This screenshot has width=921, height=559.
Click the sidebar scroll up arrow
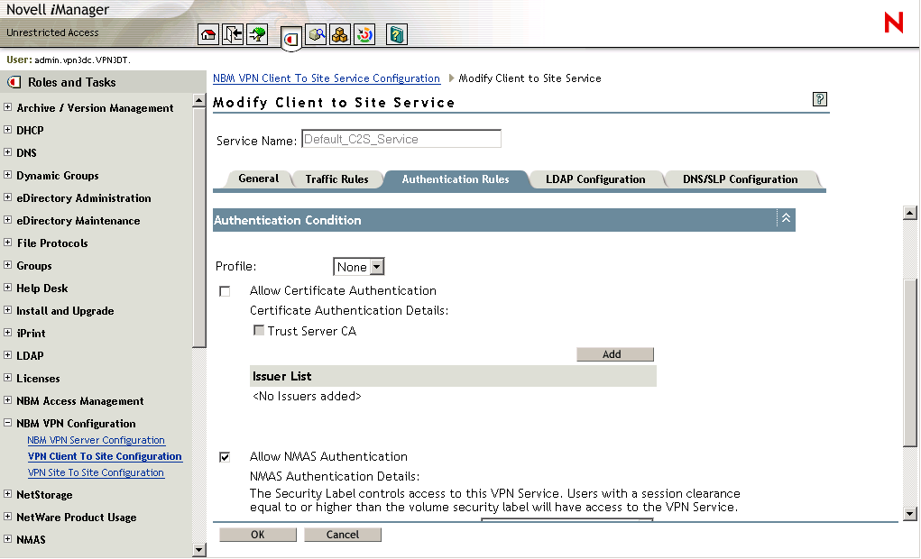click(x=199, y=100)
